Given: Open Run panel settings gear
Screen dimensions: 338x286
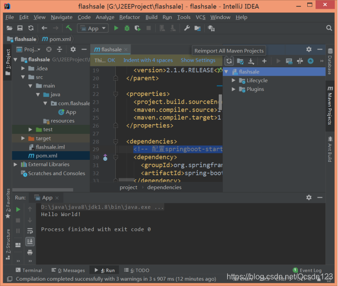Looking at the screenshot, I should [x=309, y=198].
